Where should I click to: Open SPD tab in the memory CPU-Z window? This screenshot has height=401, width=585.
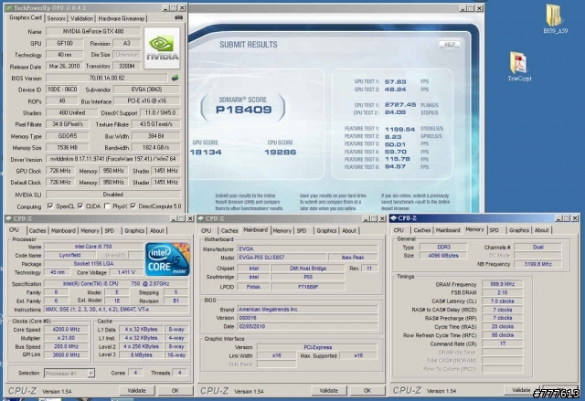pos(494,230)
